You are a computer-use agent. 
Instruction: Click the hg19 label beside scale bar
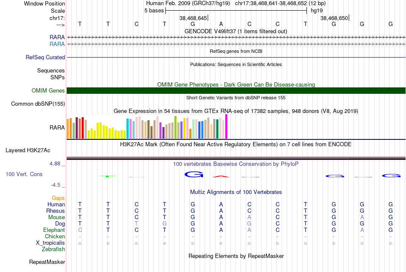[x=317, y=11]
